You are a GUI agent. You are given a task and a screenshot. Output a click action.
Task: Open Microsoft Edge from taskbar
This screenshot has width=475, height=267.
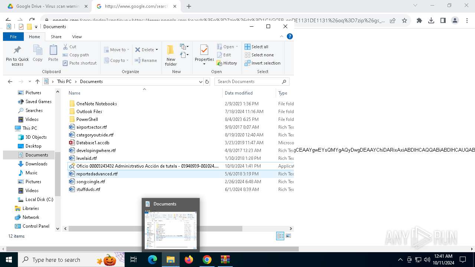(x=153, y=260)
